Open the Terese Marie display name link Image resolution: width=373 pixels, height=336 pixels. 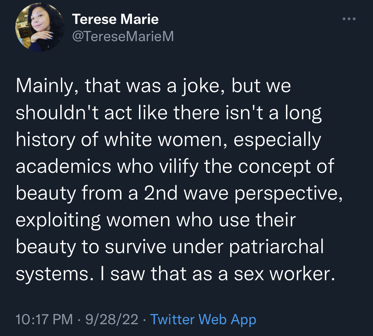(x=115, y=20)
